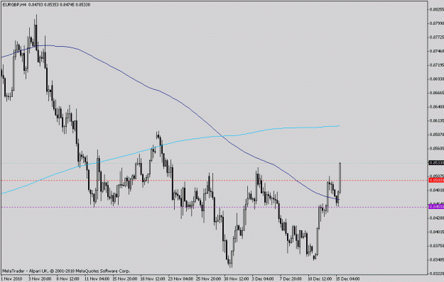
Task: Click the 15 Nov 20:00 date label
Action: (x=125, y=279)
